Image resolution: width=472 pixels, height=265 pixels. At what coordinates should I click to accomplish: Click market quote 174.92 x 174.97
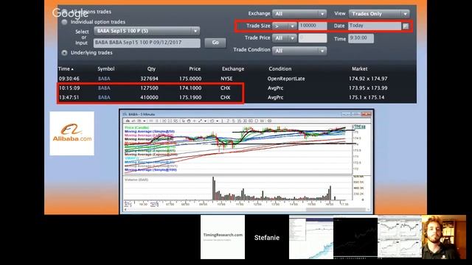tap(368, 79)
